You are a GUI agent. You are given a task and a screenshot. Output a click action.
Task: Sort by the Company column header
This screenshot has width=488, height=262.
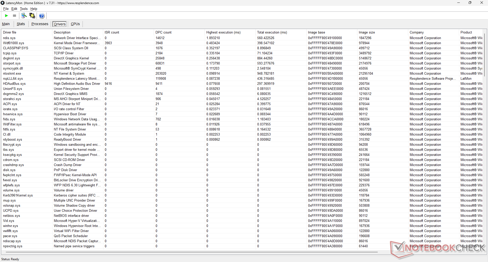(x=434, y=32)
